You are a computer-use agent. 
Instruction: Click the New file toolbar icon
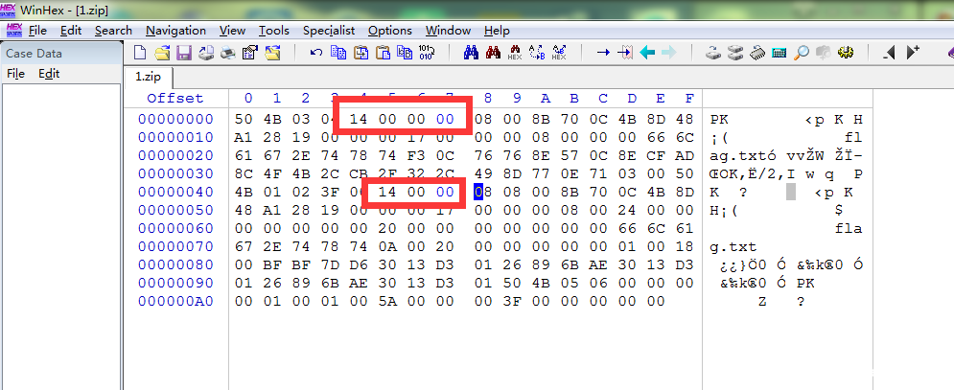(140, 53)
